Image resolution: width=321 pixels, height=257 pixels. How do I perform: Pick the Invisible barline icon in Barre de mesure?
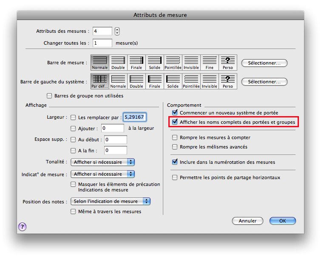point(191,62)
